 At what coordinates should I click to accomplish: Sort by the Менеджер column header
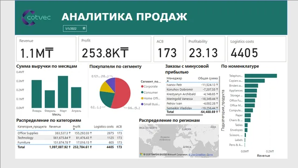(174, 78)
